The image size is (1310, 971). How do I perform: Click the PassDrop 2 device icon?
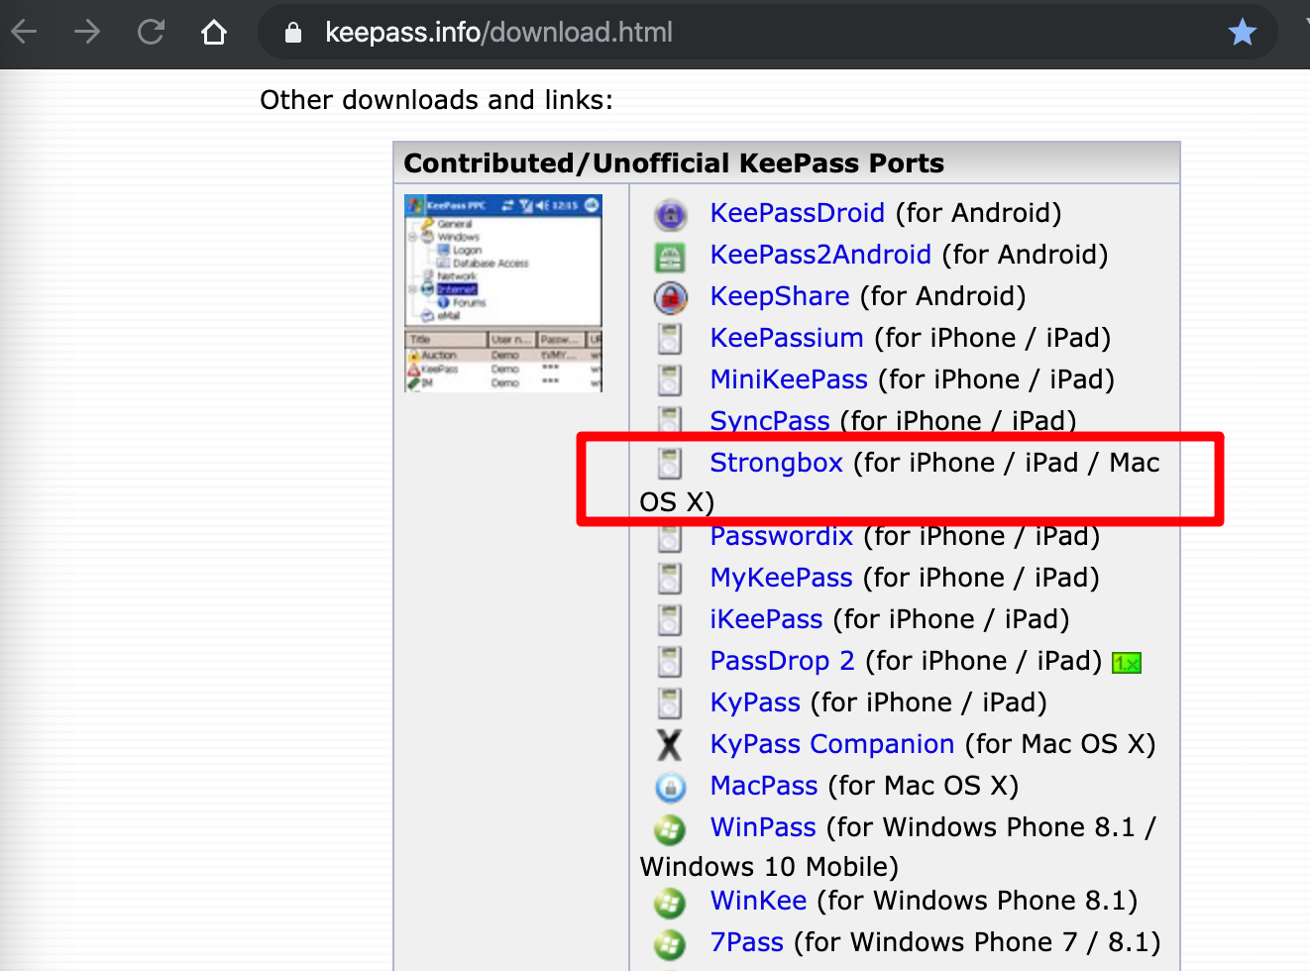coord(671,662)
